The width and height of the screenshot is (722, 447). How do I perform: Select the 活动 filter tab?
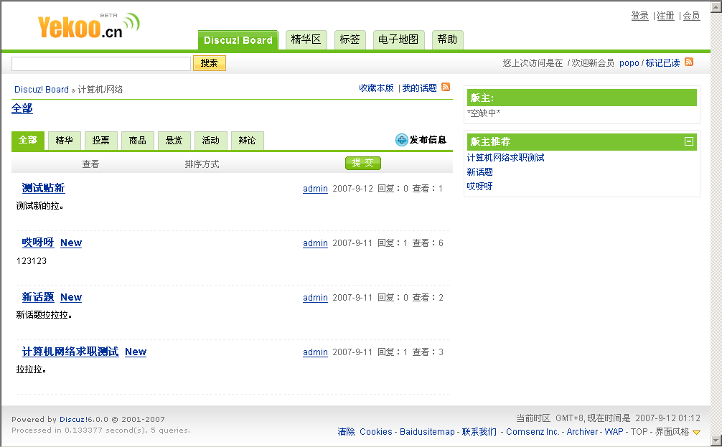point(210,141)
